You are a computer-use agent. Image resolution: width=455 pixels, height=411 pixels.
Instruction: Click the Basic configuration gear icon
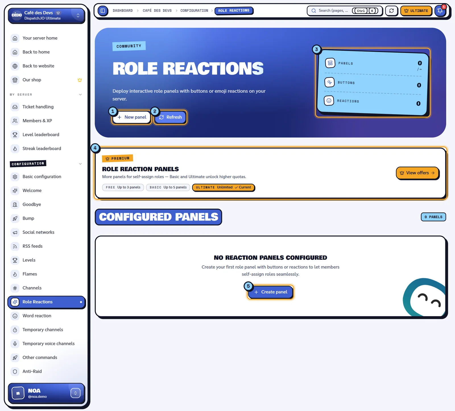click(15, 177)
